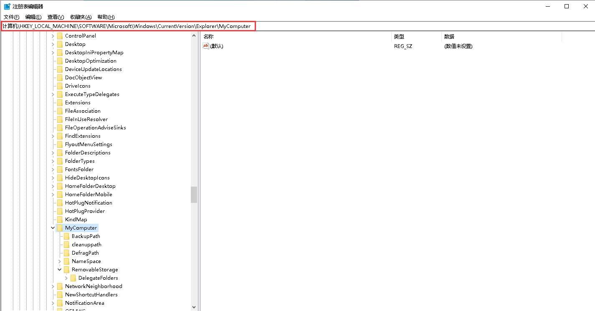Collapse the MyComputer key
This screenshot has width=595, height=311.
point(53,228)
